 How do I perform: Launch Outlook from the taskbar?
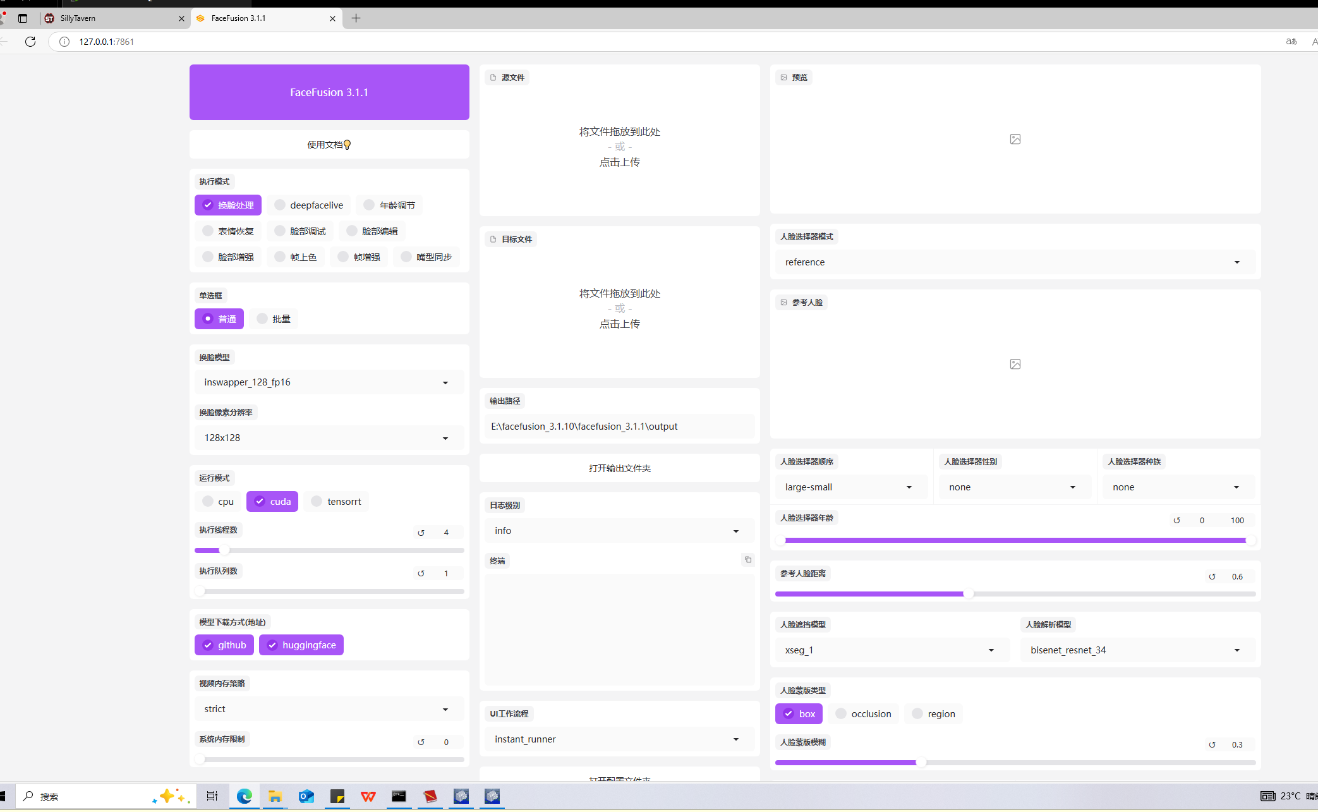coord(306,796)
